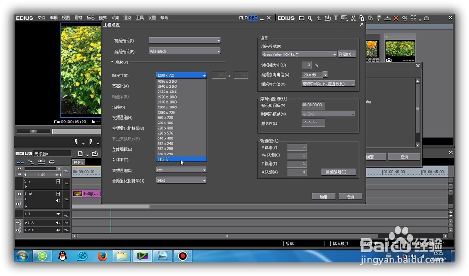Expand the 1 A audio track triangle
The width and height of the screenshot is (469, 276).
[26, 222]
